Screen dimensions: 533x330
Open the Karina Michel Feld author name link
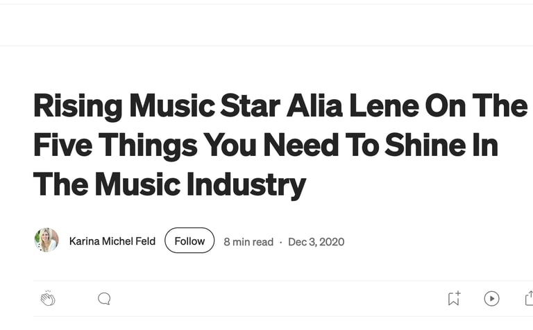112,241
